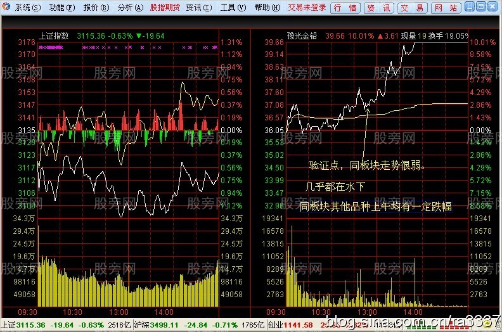The image size is (502, 332).
Task: Click the 豫光金铅 price 39.66 in header
Action: point(335,36)
